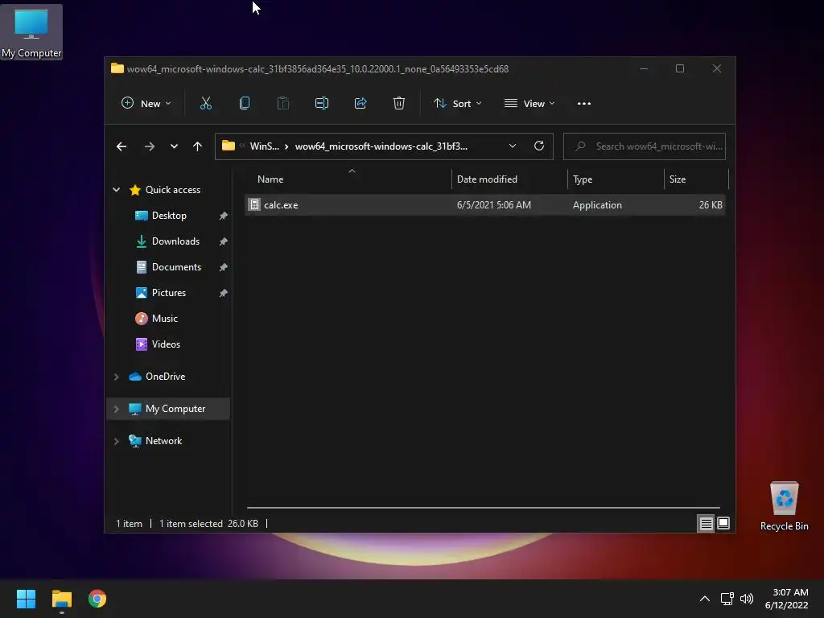Expand My Computer tree node
This screenshot has height=618, width=824.
click(116, 409)
